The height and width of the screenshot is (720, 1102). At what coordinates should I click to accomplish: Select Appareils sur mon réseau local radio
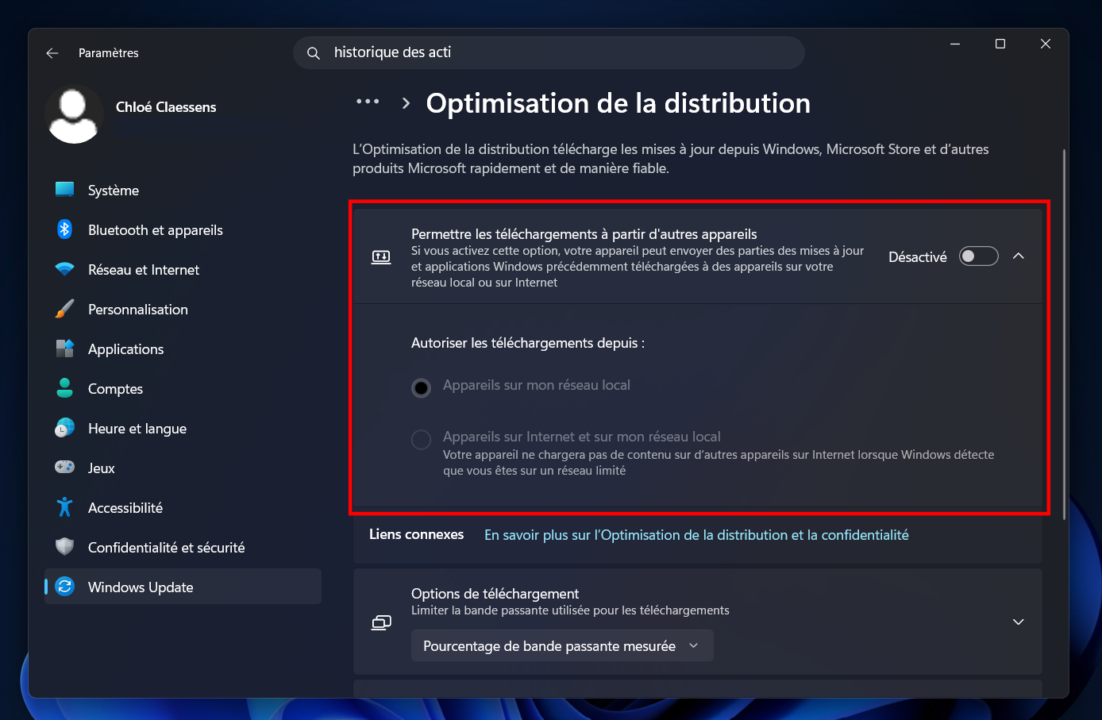click(422, 387)
